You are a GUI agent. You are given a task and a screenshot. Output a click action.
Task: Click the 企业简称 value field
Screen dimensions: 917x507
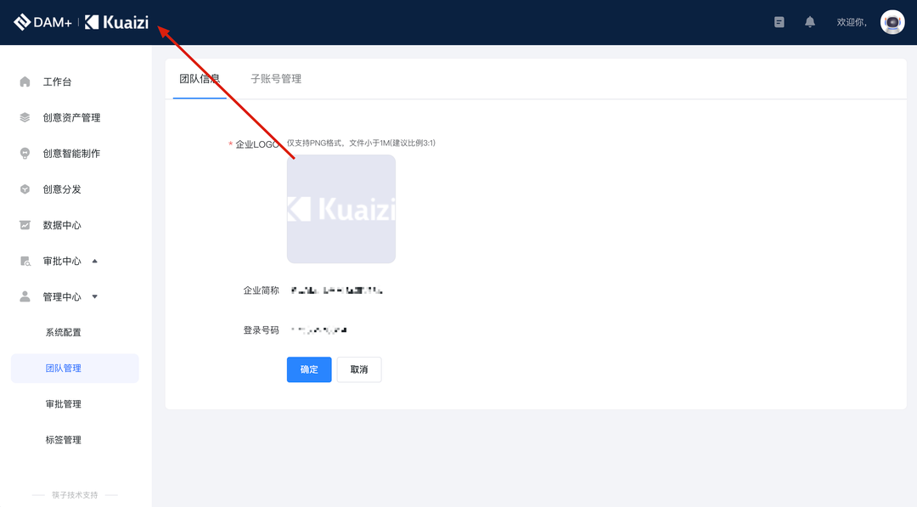tap(337, 290)
